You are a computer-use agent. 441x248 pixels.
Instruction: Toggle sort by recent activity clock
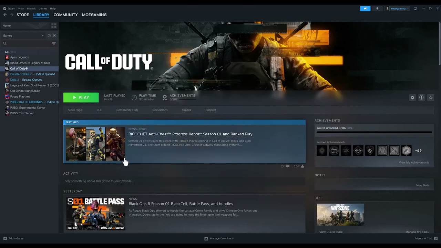pos(49,35)
